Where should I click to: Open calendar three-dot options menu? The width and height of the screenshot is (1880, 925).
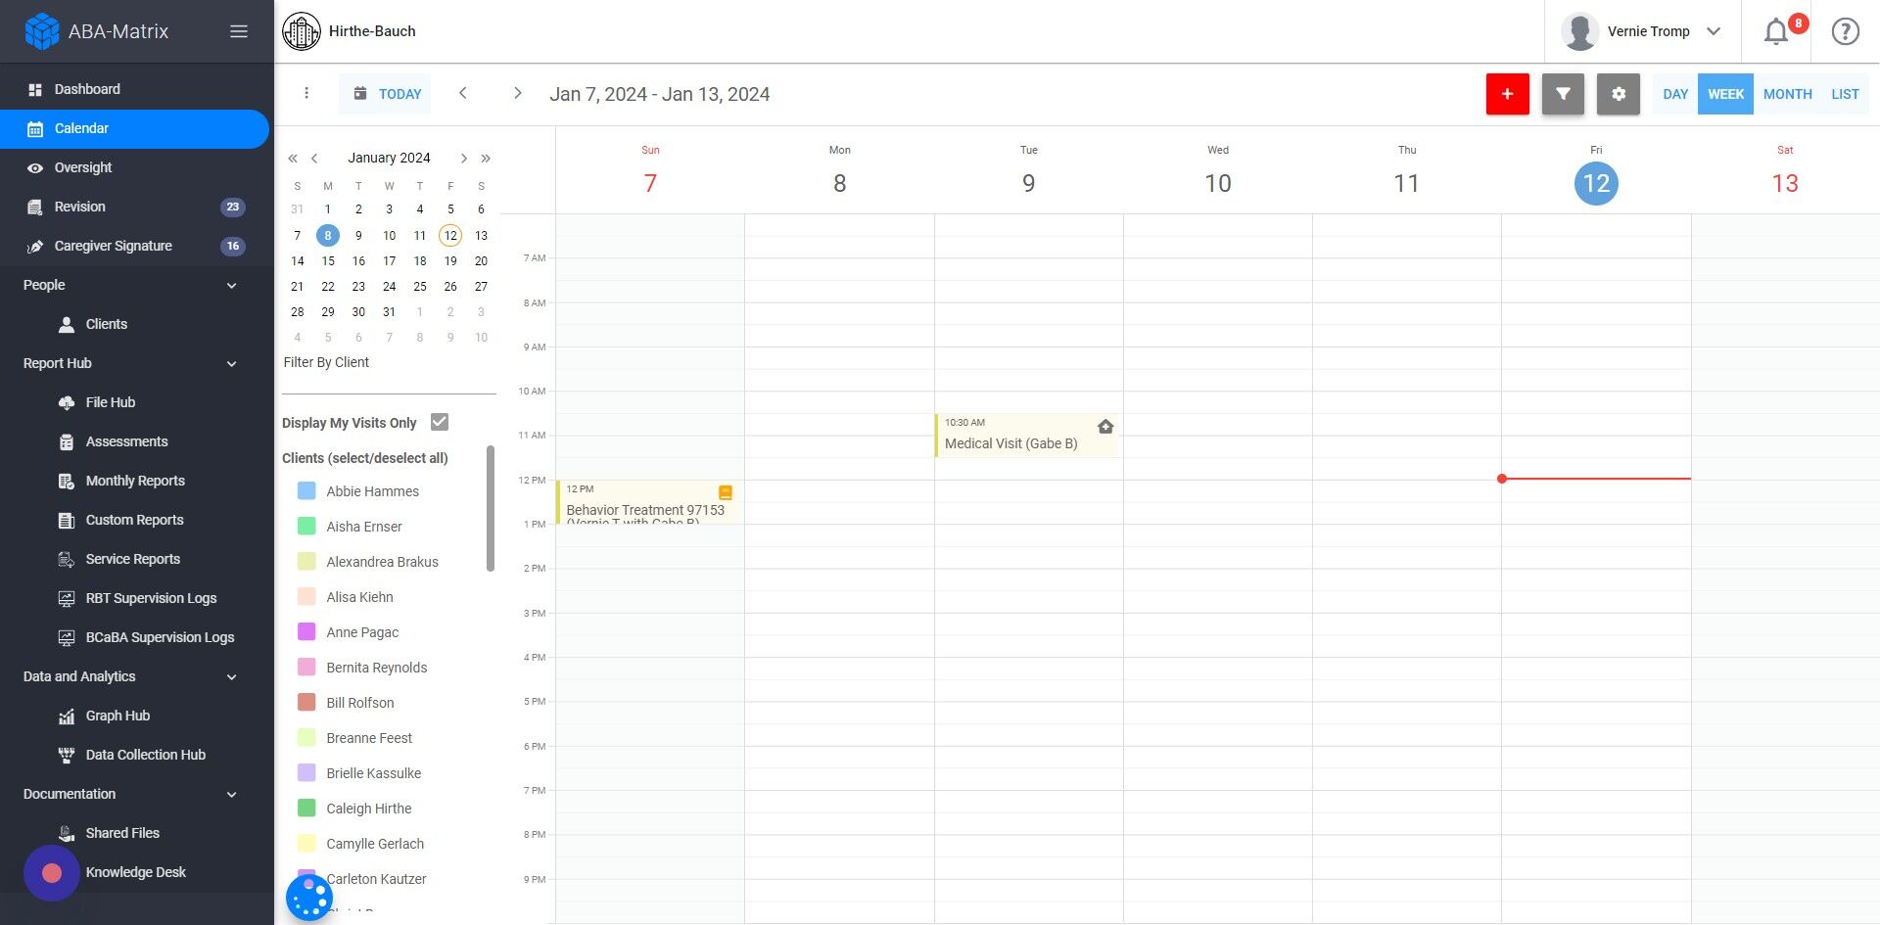306,94
